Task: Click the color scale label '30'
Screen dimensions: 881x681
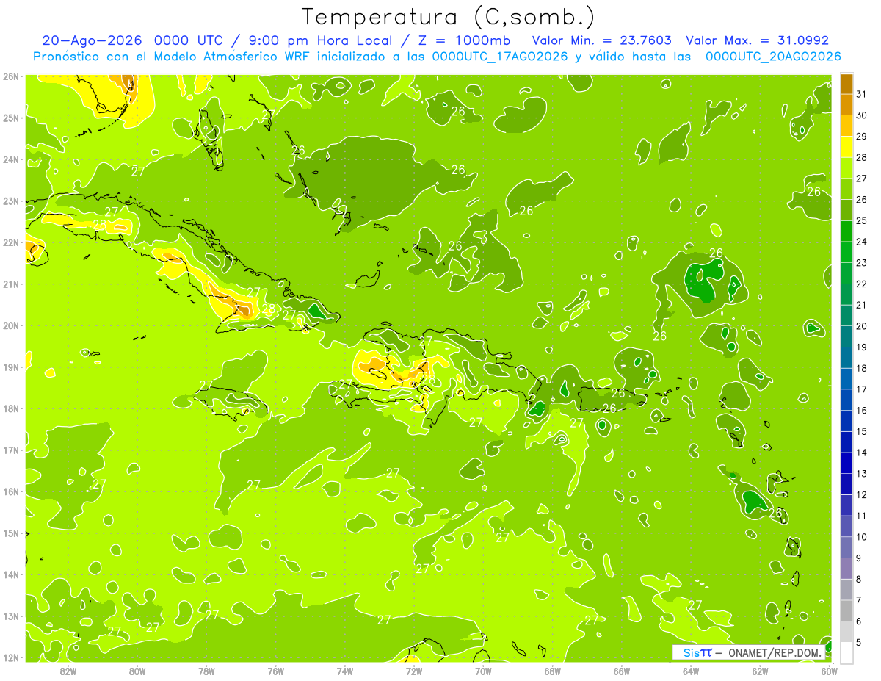Action: tap(862, 115)
